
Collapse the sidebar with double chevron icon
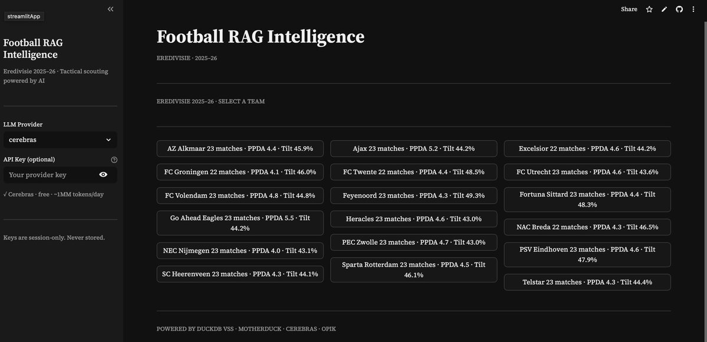coord(110,9)
